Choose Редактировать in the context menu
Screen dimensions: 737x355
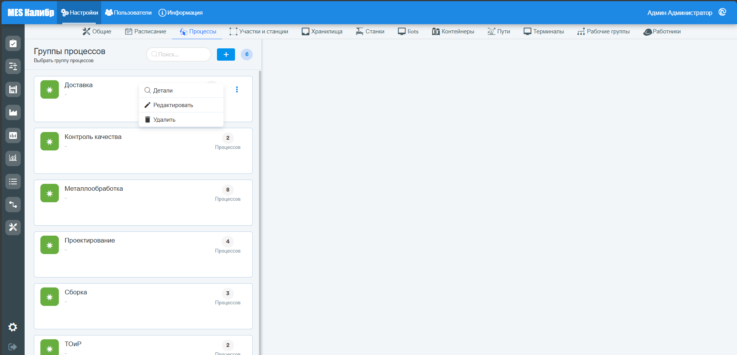(x=181, y=105)
